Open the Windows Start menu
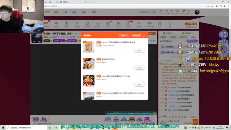 coord(3,127)
